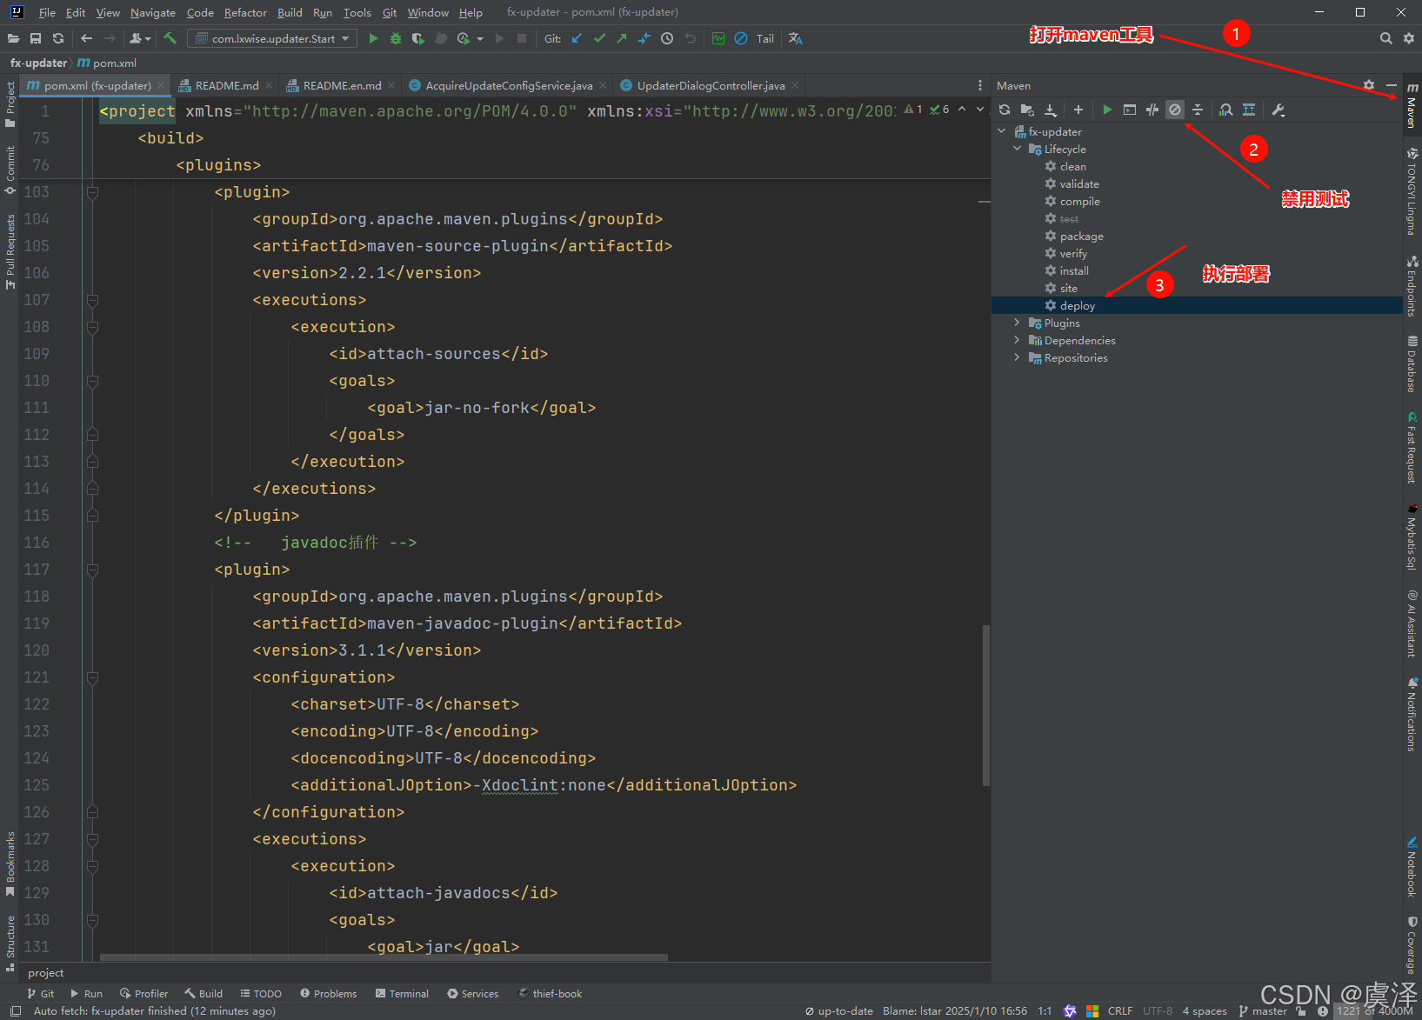Open the Navigate menu
1422x1020 pixels.
tap(153, 12)
